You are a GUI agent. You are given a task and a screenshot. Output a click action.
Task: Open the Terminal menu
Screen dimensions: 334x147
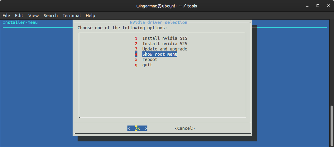(72, 16)
